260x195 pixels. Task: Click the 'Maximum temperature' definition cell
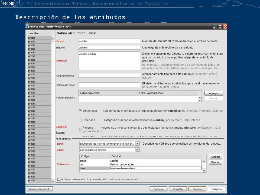point(155,168)
